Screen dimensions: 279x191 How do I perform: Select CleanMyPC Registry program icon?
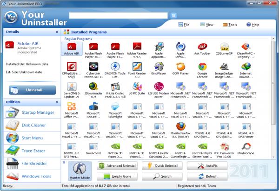(246, 51)
